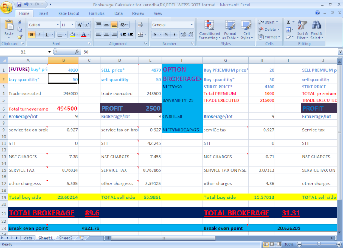Zoom in with the plus button
Image resolution: width=343 pixels, height=248 pixels.
click(339, 244)
